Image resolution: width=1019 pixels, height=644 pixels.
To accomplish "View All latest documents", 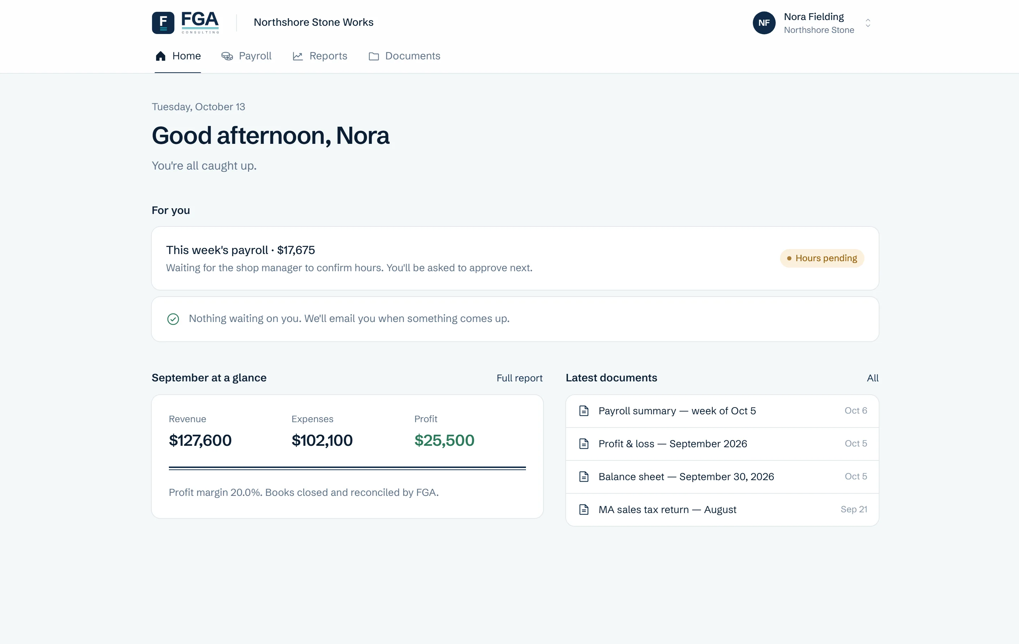I will 873,378.
